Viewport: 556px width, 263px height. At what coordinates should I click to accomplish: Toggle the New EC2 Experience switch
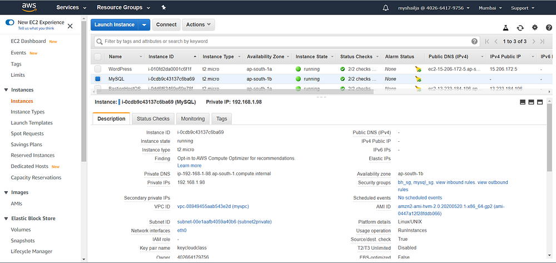[x=10, y=22]
